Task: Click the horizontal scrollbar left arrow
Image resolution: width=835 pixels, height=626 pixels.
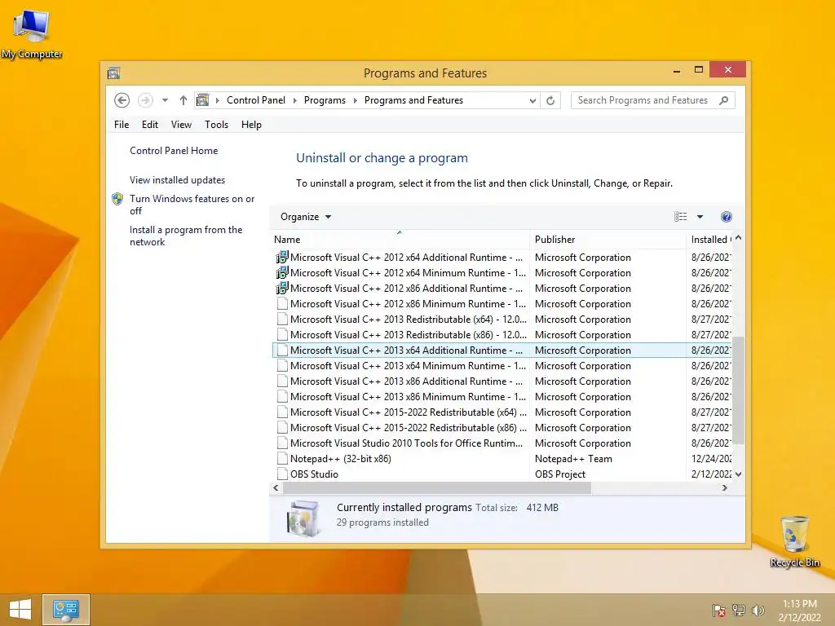Action: click(276, 487)
